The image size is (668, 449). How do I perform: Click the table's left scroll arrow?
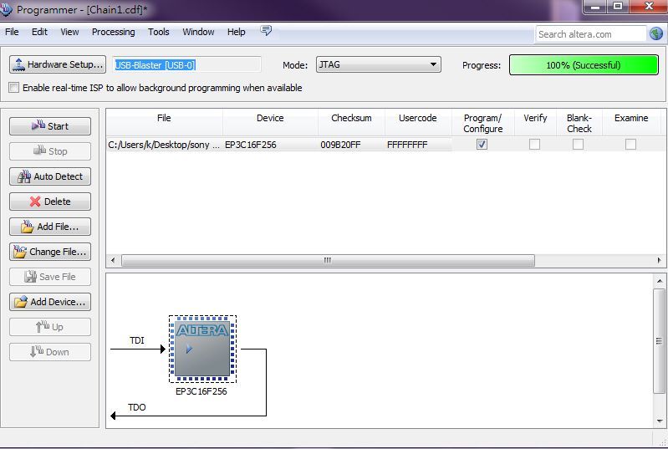[x=113, y=260]
